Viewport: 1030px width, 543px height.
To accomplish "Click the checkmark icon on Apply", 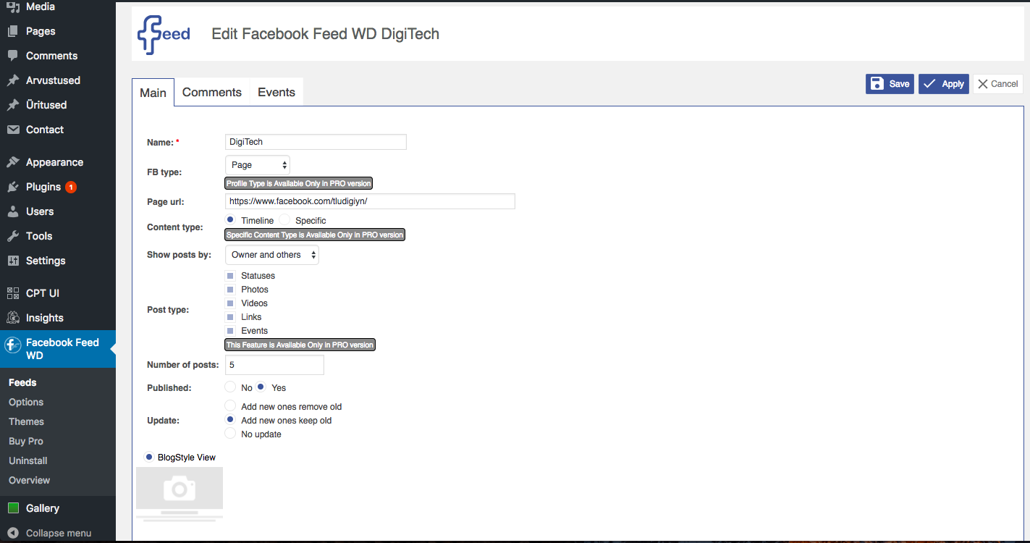I will point(929,84).
